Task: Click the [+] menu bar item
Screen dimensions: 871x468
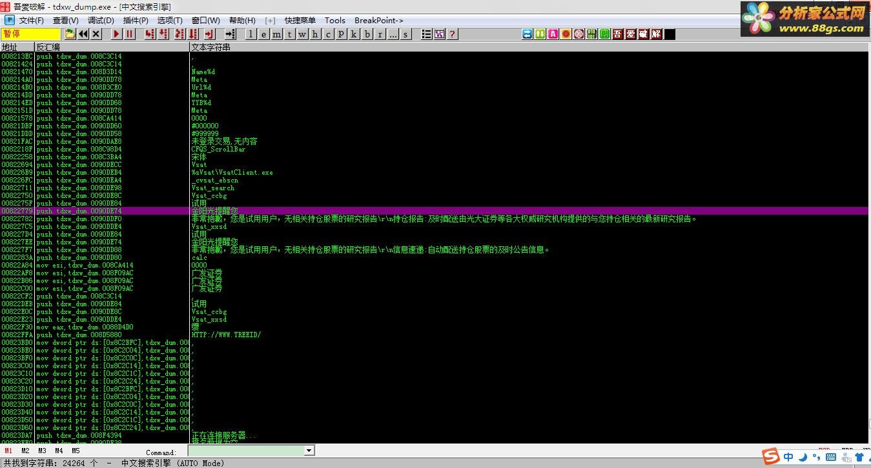Action: 270,21
